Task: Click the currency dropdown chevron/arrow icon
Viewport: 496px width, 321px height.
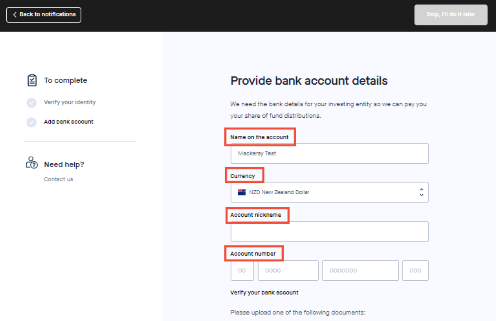Action: [x=422, y=192]
